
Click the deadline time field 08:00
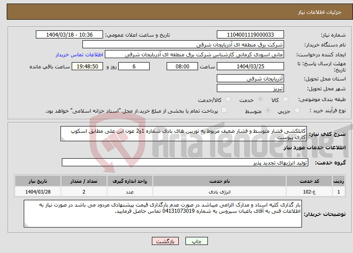(x=182, y=66)
